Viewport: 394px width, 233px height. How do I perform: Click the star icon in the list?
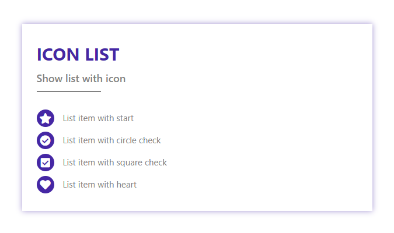(x=46, y=118)
